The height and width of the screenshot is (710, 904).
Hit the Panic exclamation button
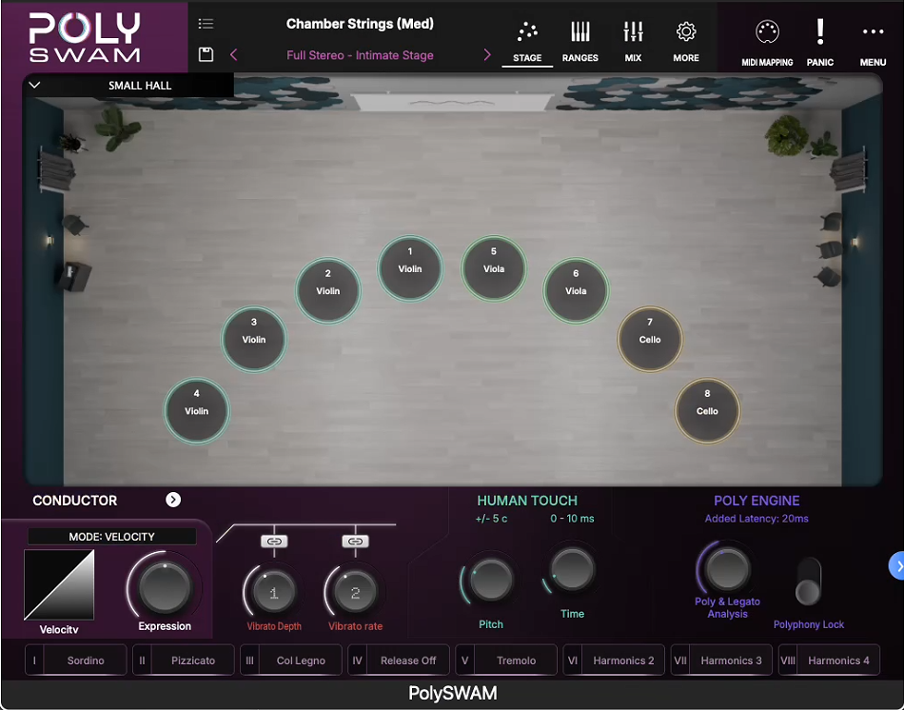tap(820, 42)
